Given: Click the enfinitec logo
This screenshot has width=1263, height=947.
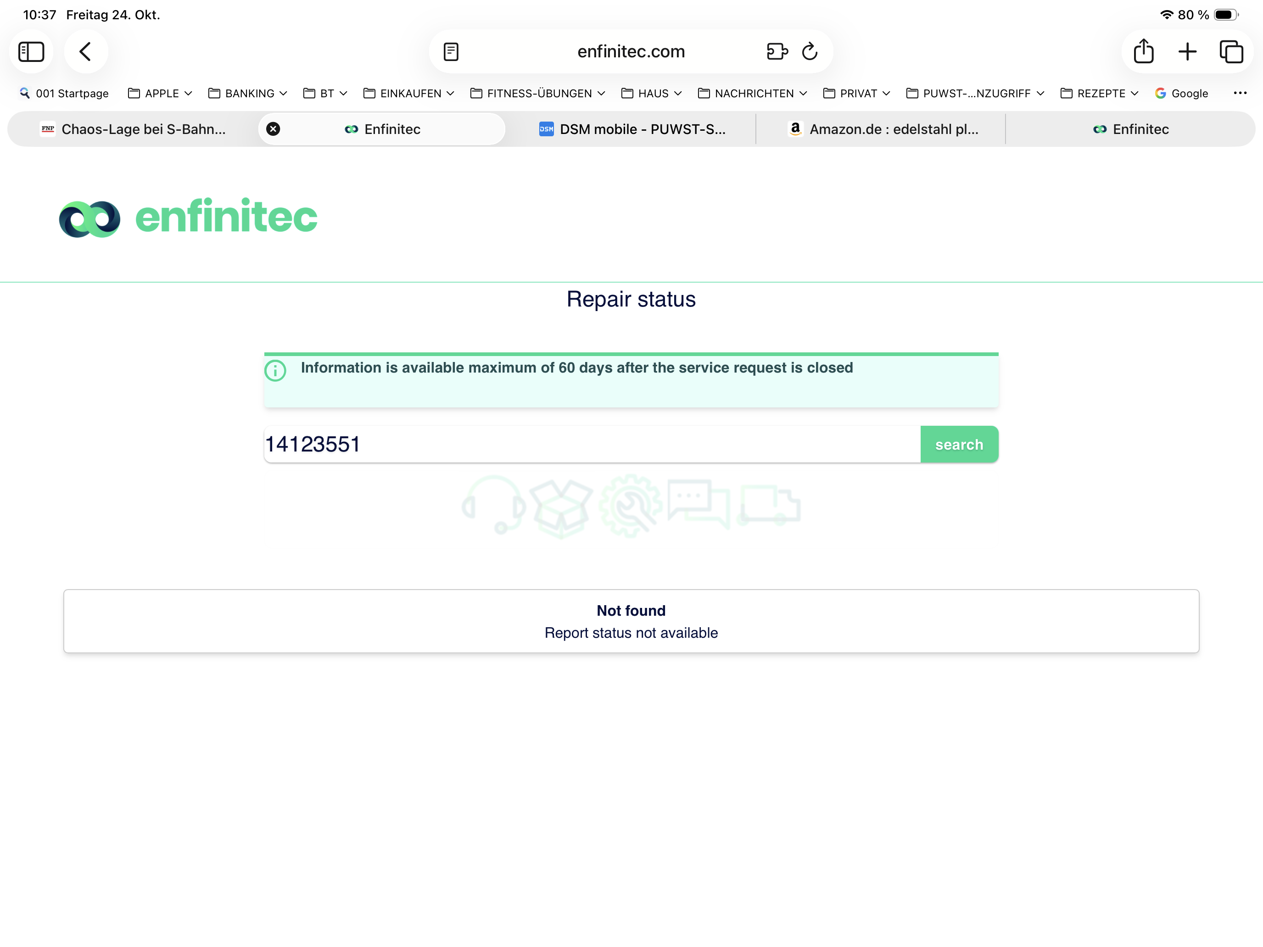Looking at the screenshot, I should (189, 217).
